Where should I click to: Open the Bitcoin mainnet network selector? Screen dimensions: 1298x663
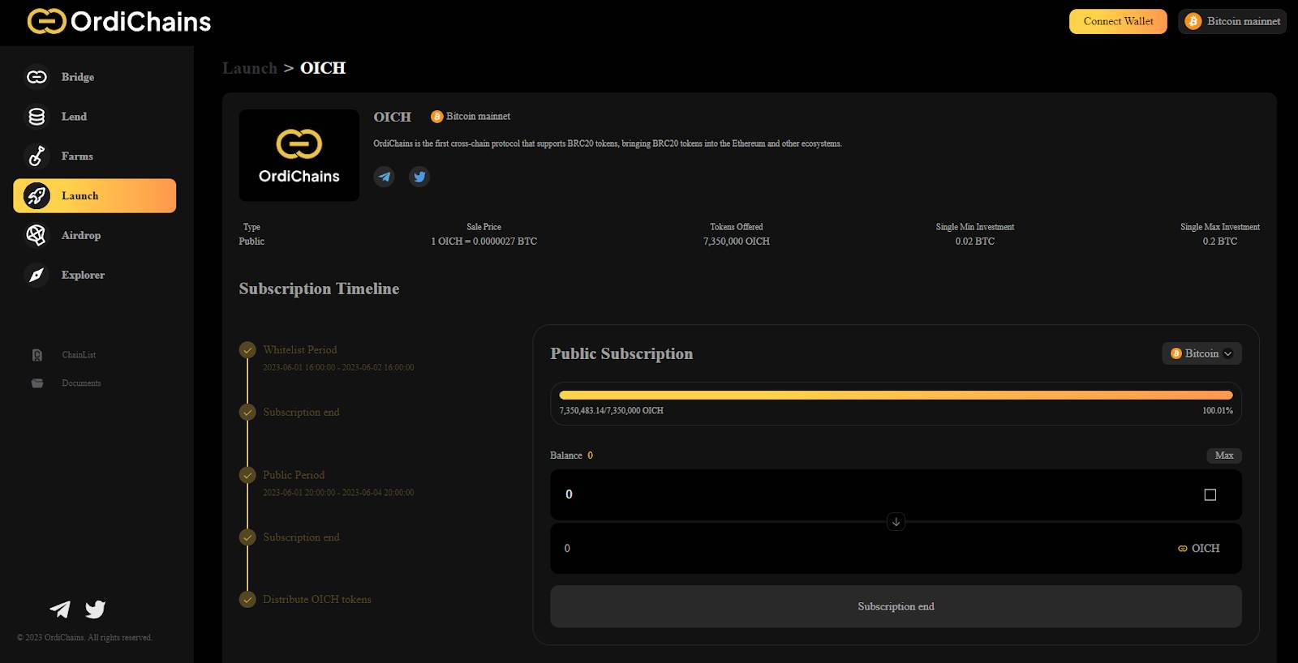click(x=1232, y=21)
